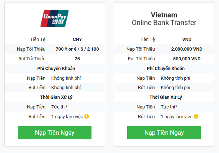The image size is (219, 153).
Task: Click the UnionPay minimum withdrawal value 25
Action: [x=77, y=59]
